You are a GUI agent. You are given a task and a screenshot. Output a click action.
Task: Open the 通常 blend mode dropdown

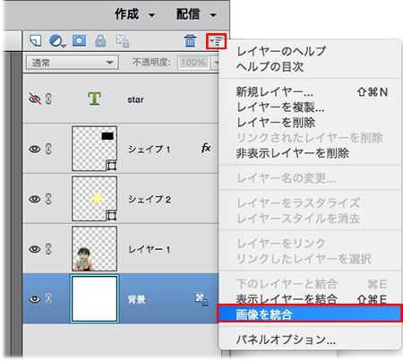73,63
